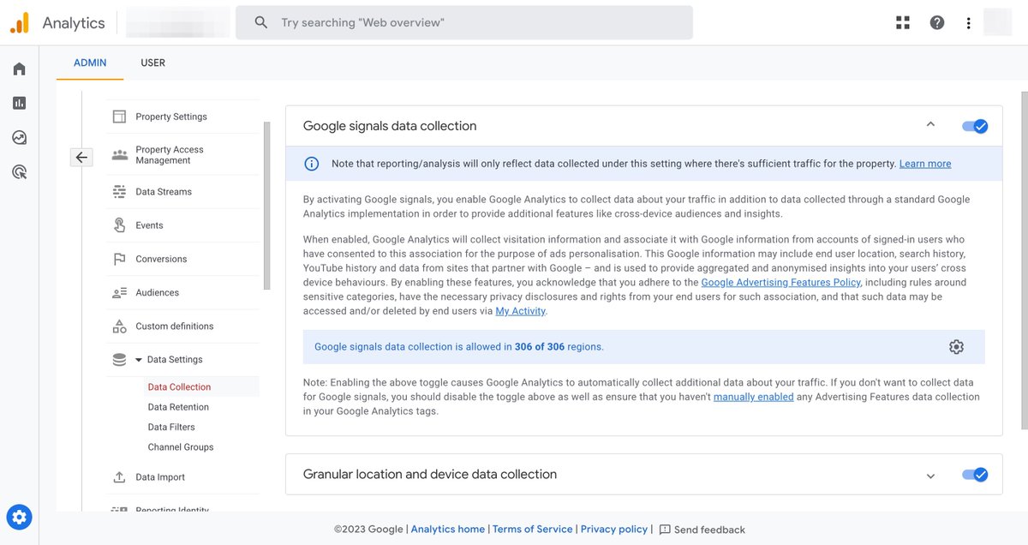
Task: Open the Help menu
Action: (937, 22)
